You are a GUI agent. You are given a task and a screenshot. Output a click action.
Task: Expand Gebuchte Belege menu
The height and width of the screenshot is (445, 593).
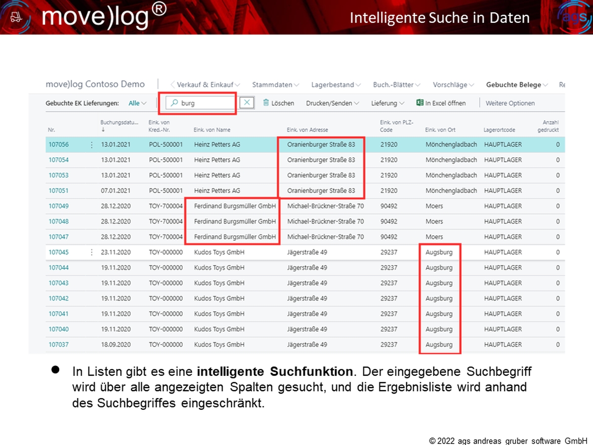click(x=517, y=85)
